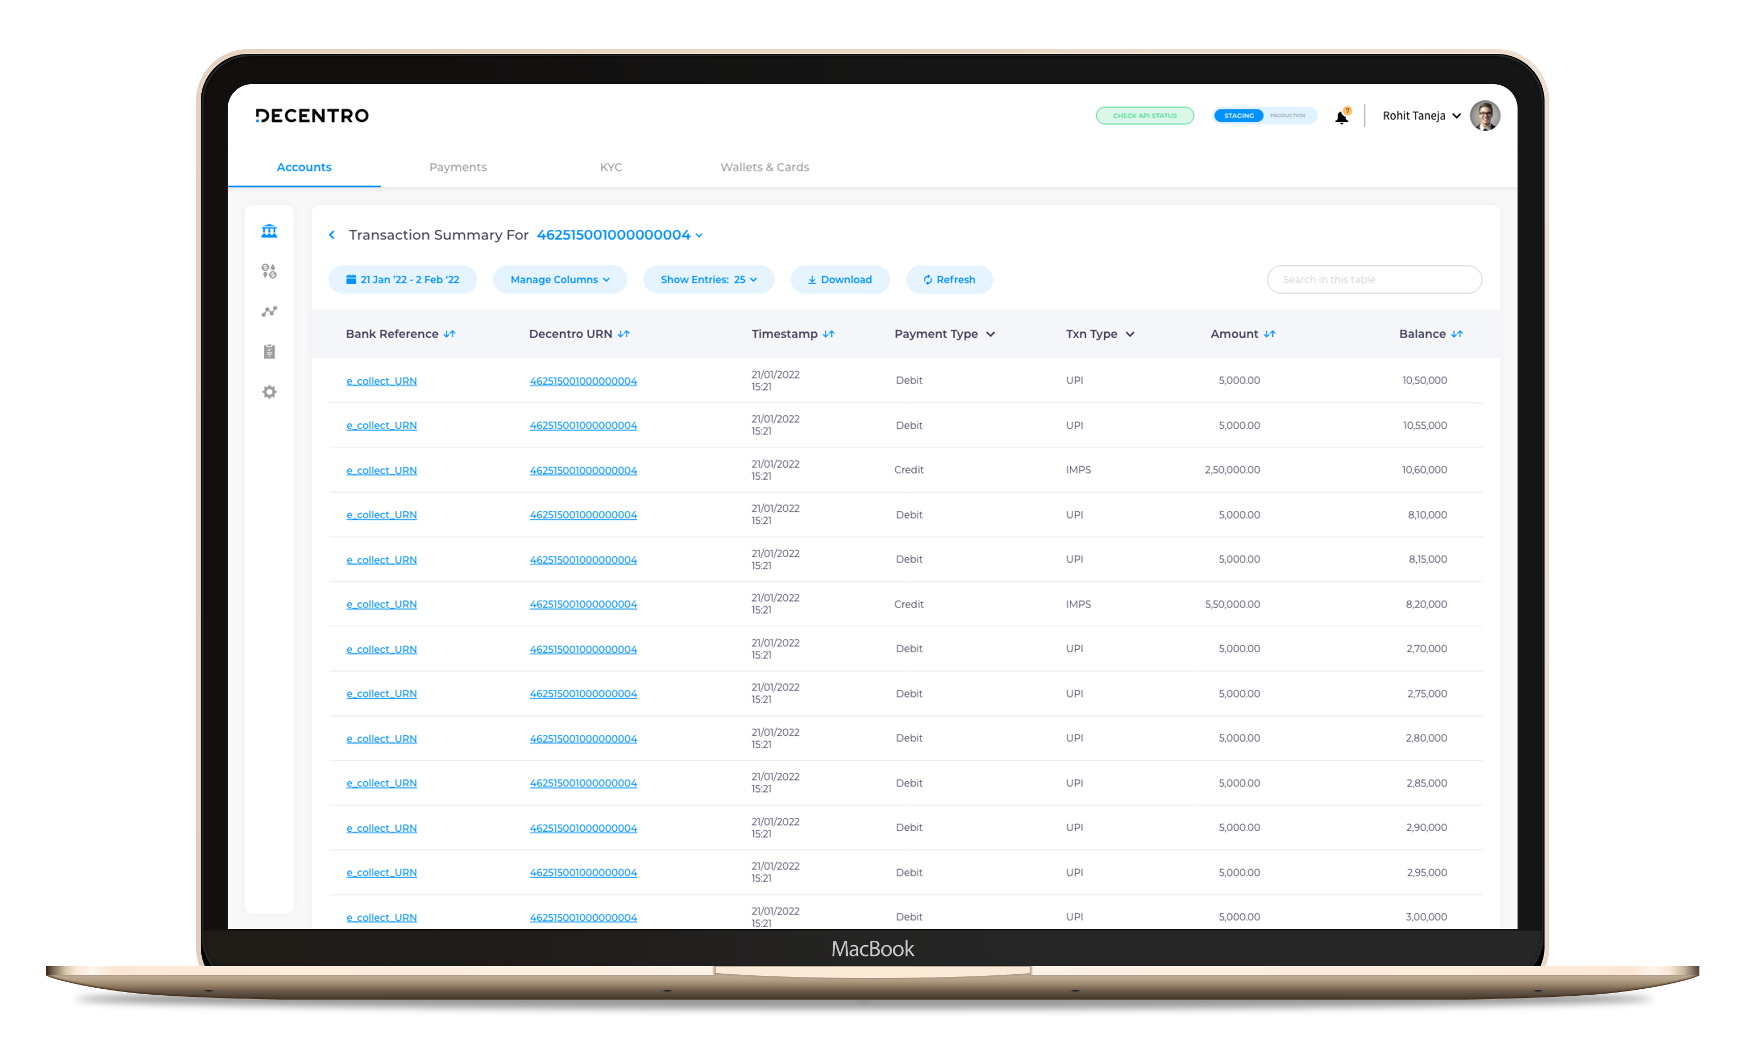Image resolution: width=1755 pixels, height=1060 pixels.
Task: Click the Check API Status button
Action: [1145, 114]
